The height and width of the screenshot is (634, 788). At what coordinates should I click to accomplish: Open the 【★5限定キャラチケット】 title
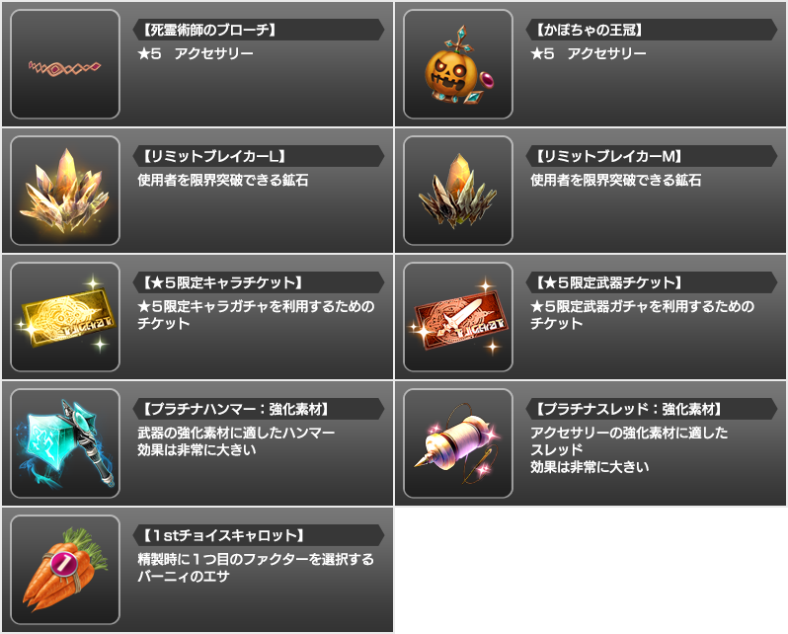[x=259, y=282]
